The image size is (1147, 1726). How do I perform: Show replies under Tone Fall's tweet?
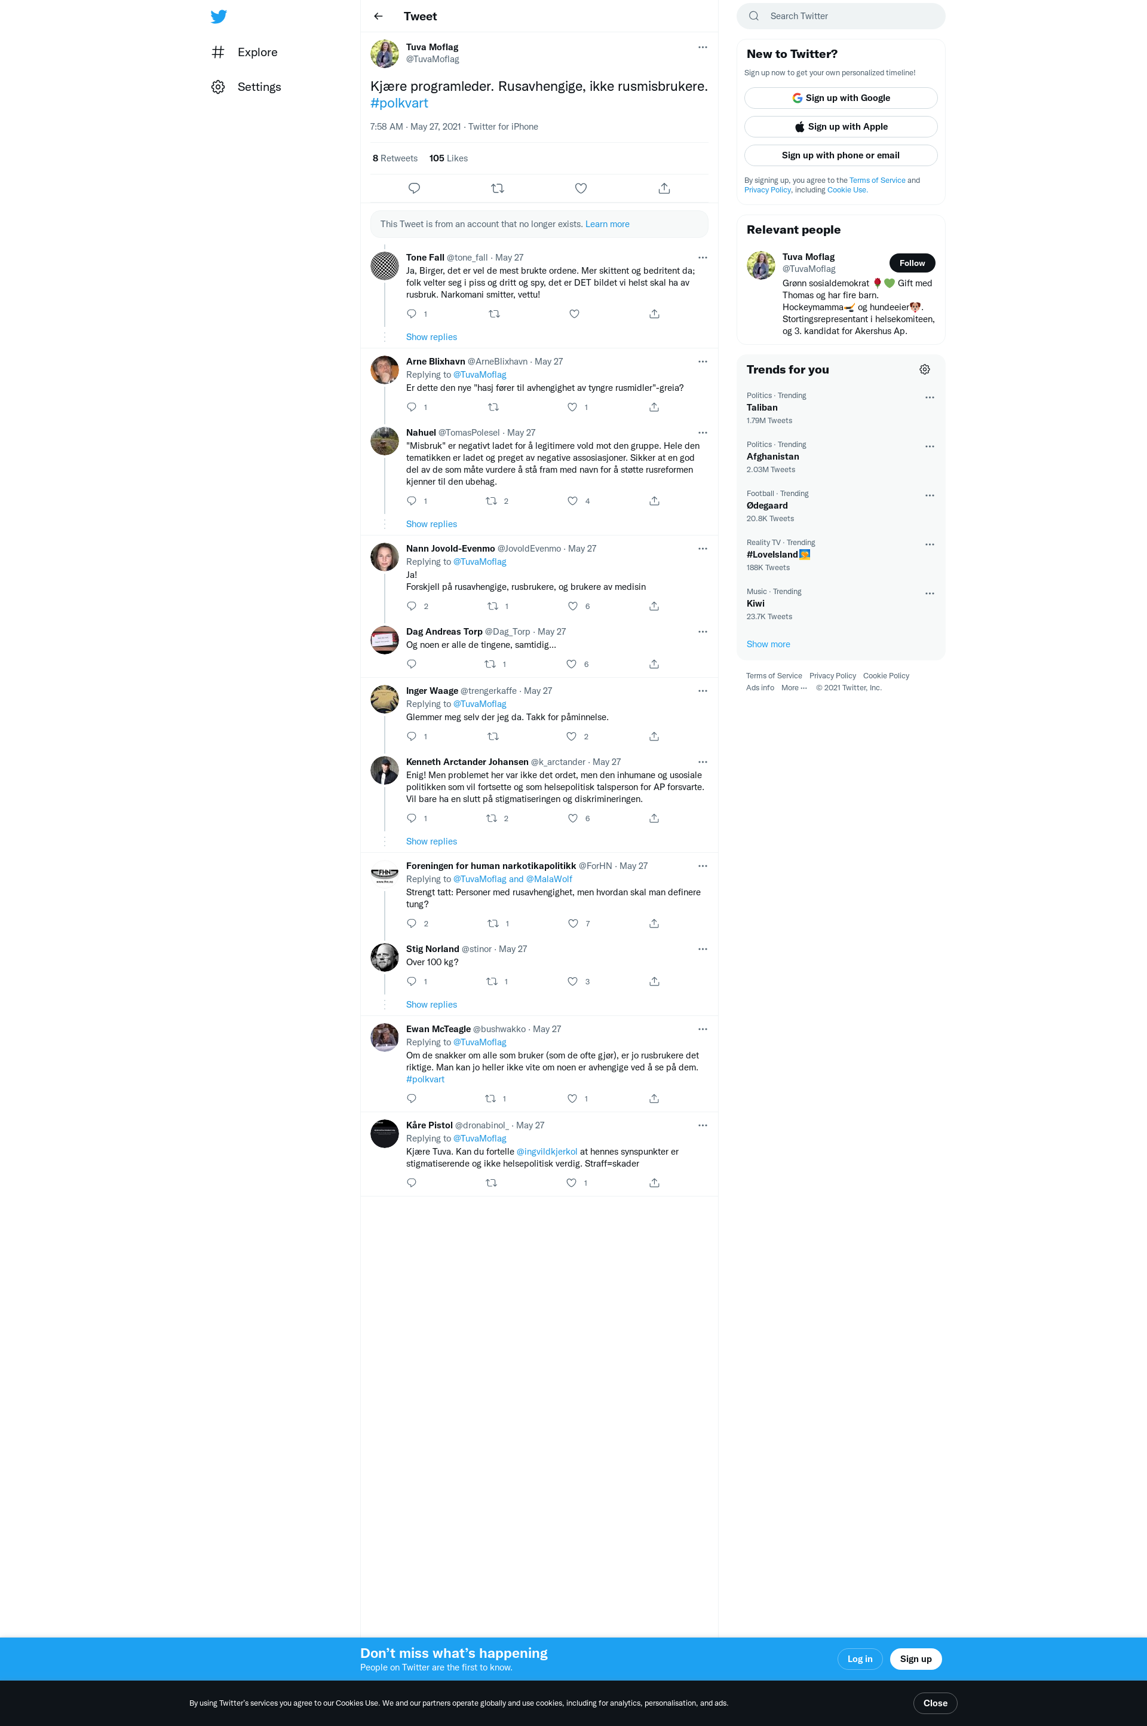431,336
